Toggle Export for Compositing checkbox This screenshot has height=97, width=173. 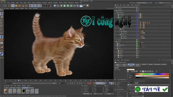click(143, 96)
